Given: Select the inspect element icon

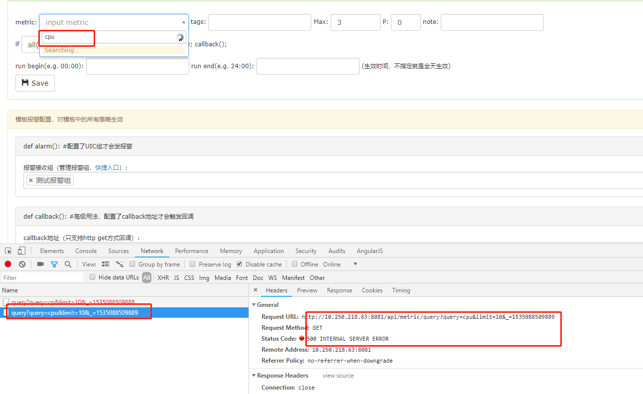Looking at the screenshot, I should [x=7, y=251].
